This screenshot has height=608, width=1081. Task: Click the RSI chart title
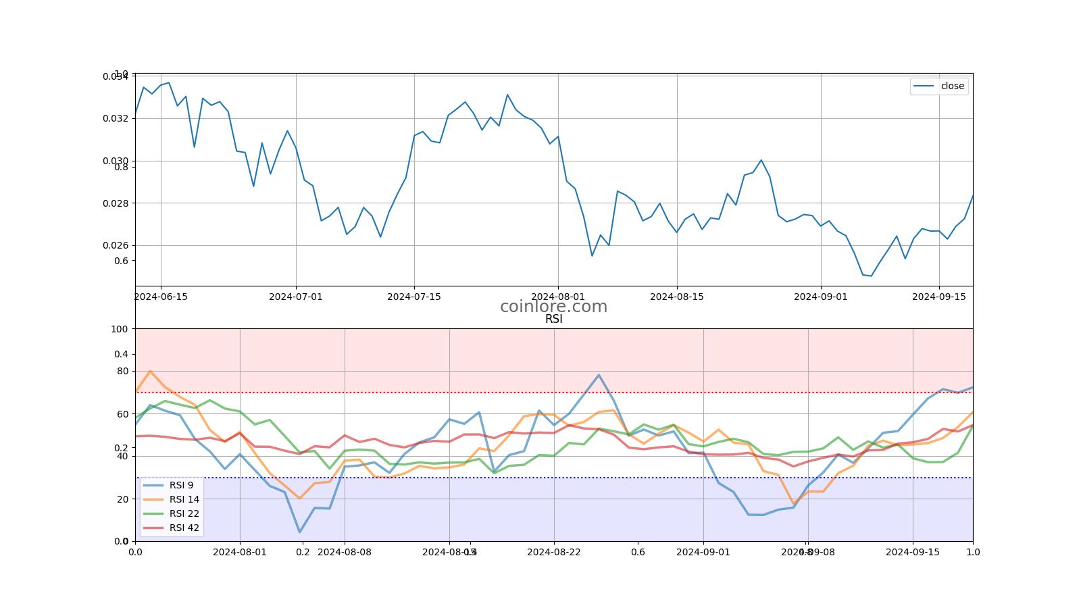tap(554, 320)
